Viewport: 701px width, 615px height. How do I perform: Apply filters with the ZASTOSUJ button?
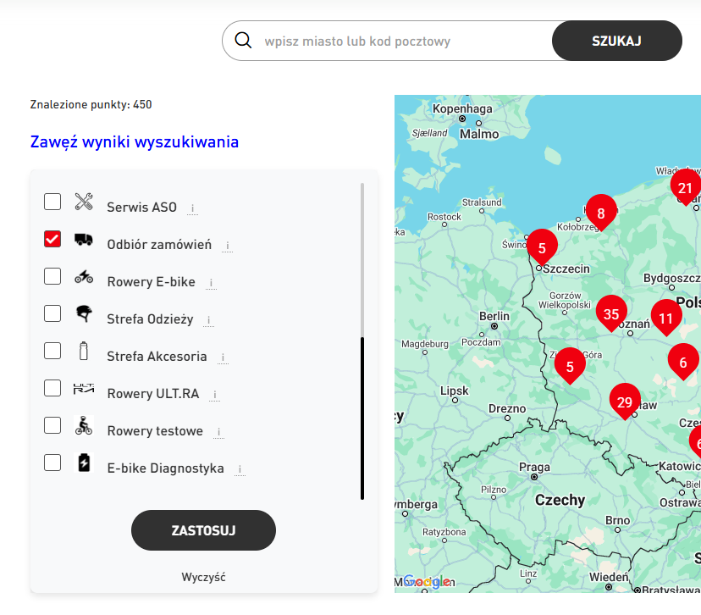point(203,530)
